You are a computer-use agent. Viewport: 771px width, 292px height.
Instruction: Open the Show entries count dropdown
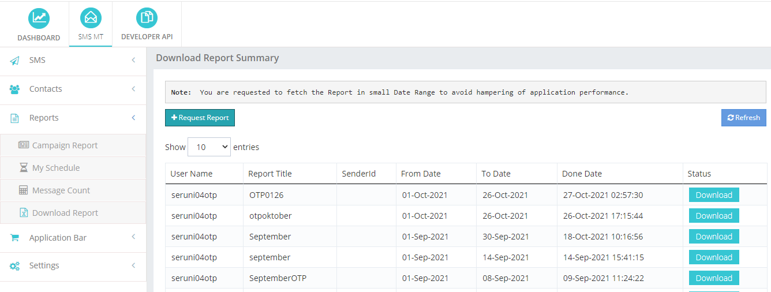pos(209,147)
